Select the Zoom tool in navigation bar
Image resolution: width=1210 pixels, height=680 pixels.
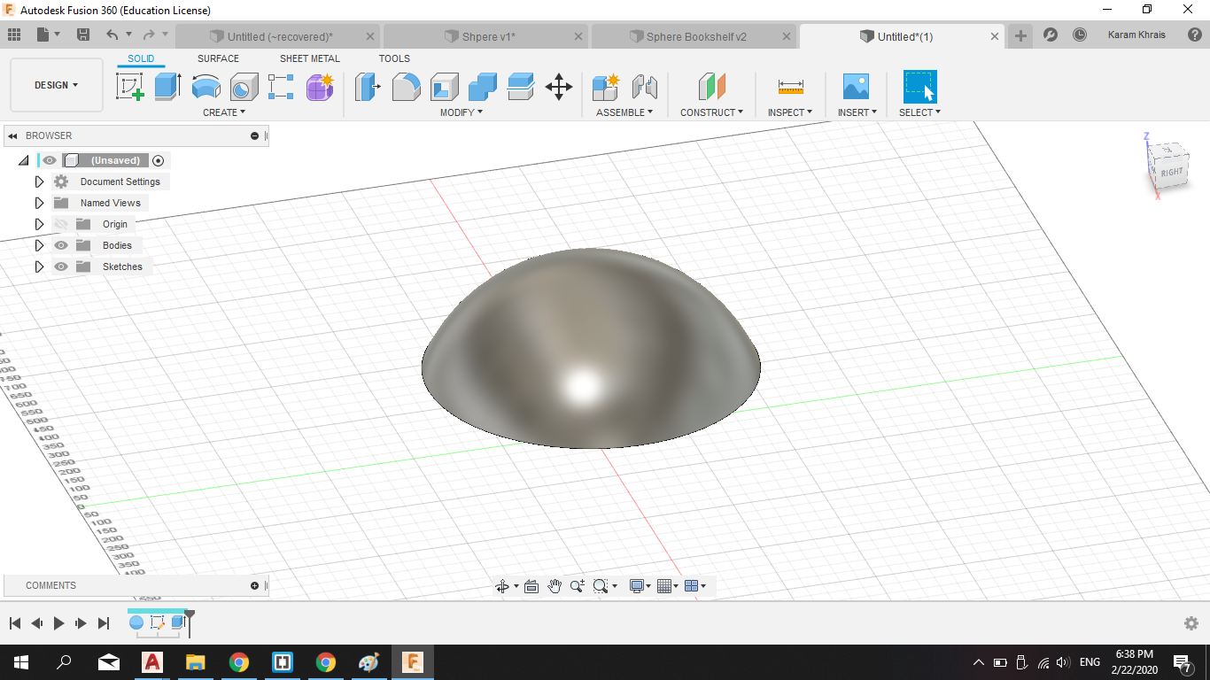pyautogui.click(x=578, y=586)
